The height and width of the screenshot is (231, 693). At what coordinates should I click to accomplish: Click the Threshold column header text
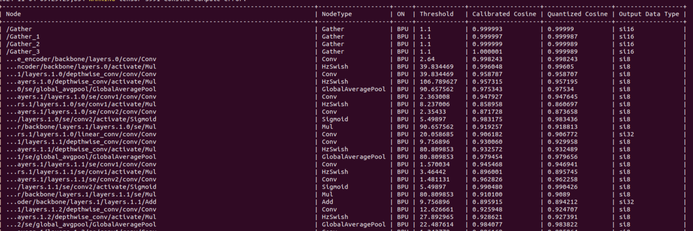click(437, 14)
